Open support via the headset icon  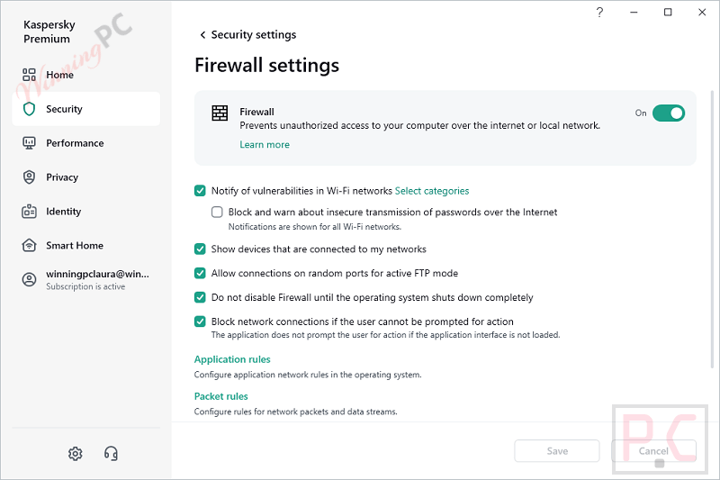[x=111, y=454]
